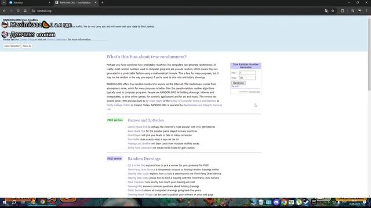Click the Allow Selected cookies button
The image size is (371, 208).
[x=12, y=46]
